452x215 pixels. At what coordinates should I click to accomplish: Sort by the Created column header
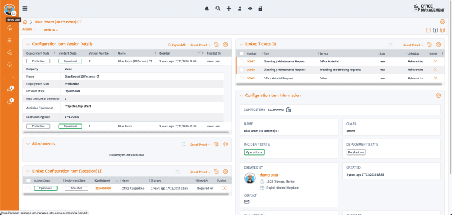point(165,53)
